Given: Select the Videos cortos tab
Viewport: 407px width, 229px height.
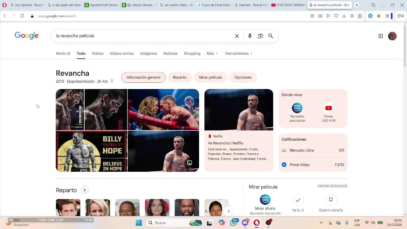Looking at the screenshot, I should [x=121, y=53].
